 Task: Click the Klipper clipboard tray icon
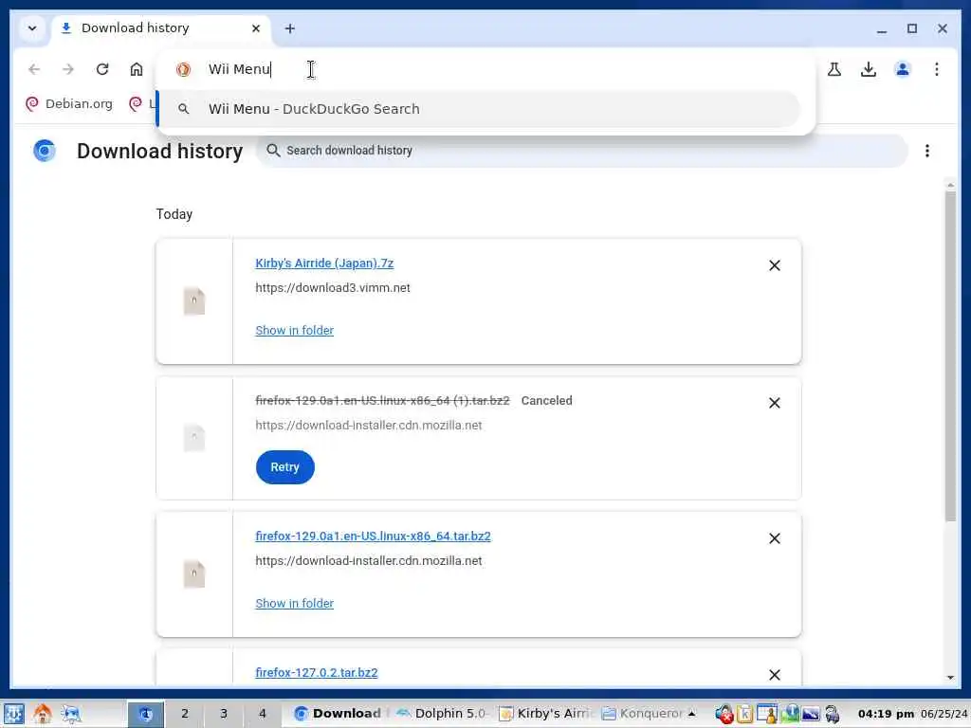click(745, 714)
